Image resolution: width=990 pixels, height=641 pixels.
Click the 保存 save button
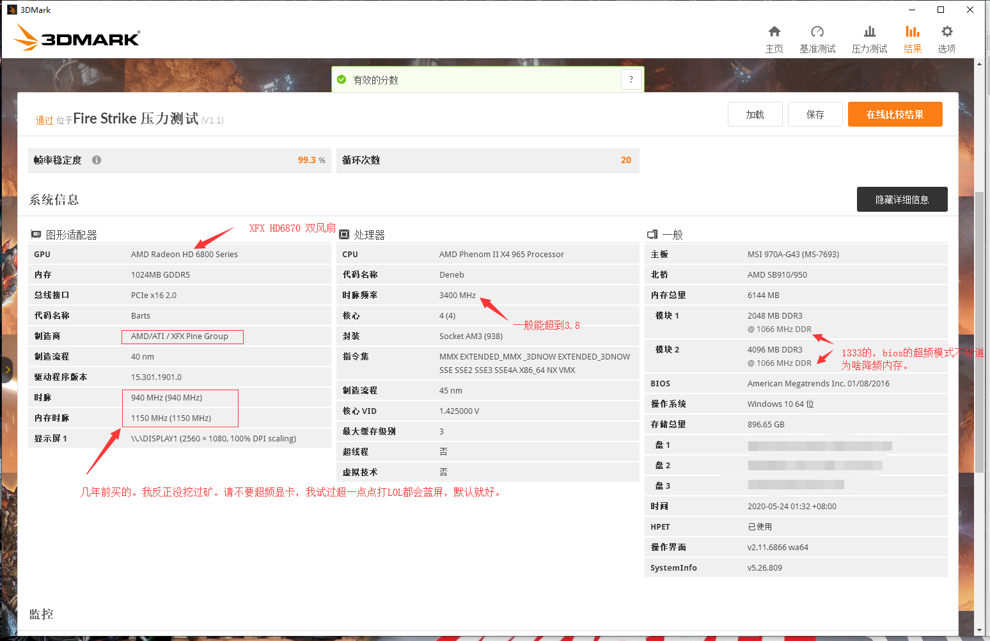[815, 115]
